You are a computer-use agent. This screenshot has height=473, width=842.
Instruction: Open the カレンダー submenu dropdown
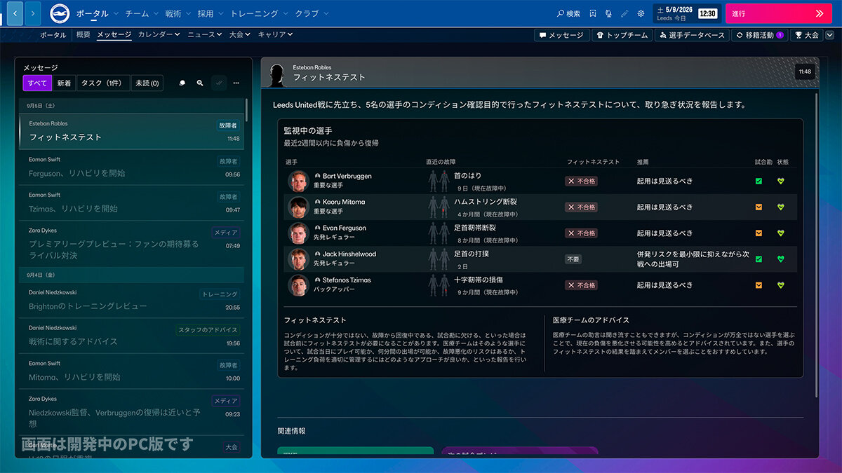(x=159, y=34)
